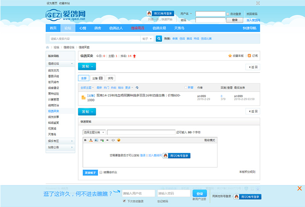Click bottom bar blue 登录 button
The width and height of the screenshot is (305, 207).
click(199, 194)
